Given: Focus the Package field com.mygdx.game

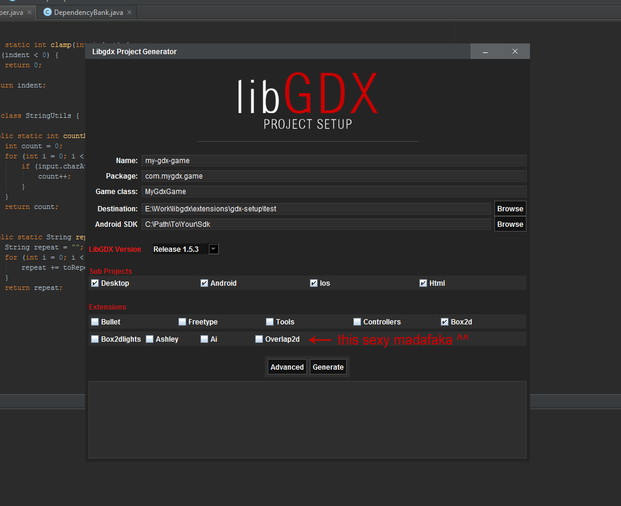Looking at the screenshot, I should (334, 176).
